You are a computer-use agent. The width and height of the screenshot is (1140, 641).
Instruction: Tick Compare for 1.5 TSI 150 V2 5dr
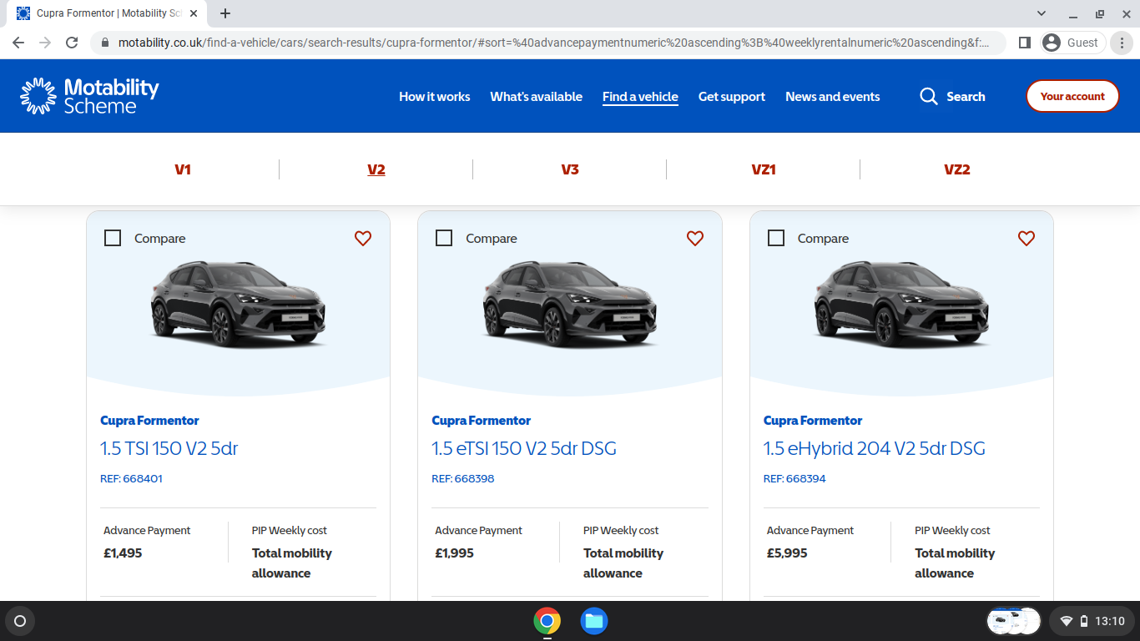pyautogui.click(x=113, y=238)
